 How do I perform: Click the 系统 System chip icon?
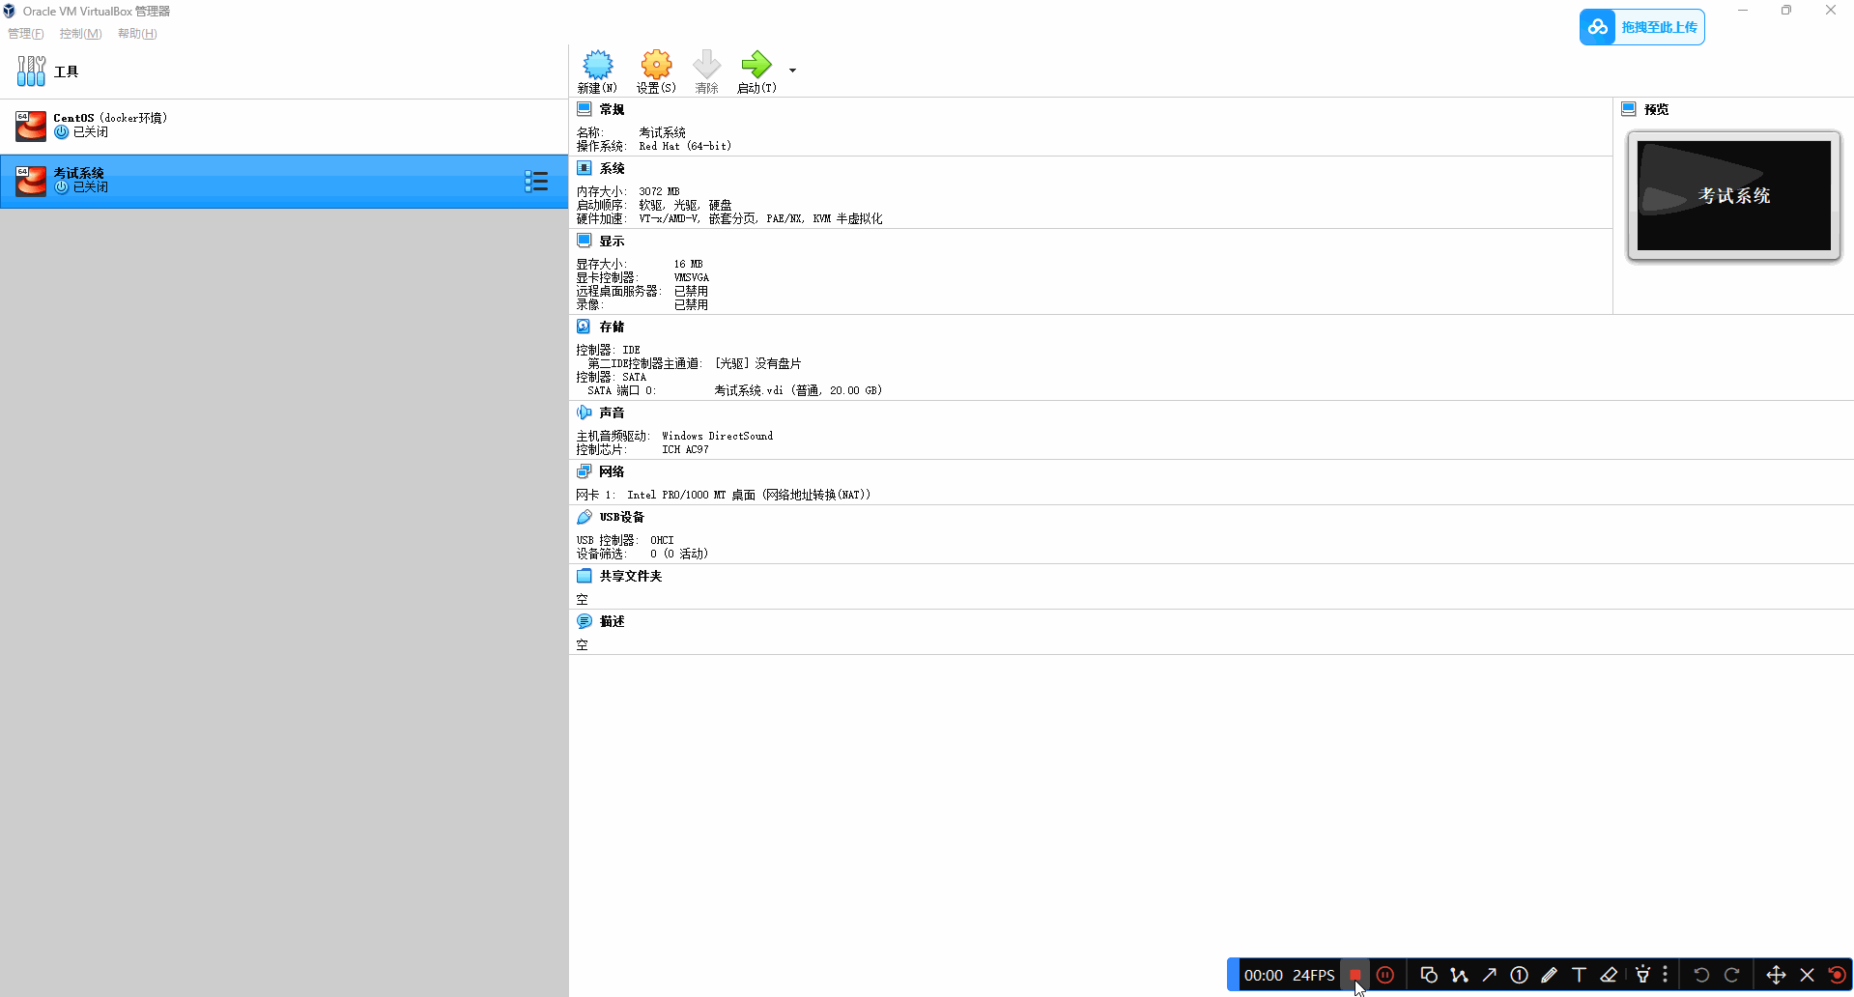585,168
